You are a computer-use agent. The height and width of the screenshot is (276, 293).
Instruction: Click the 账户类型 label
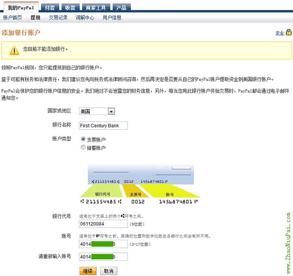pyautogui.click(x=62, y=139)
